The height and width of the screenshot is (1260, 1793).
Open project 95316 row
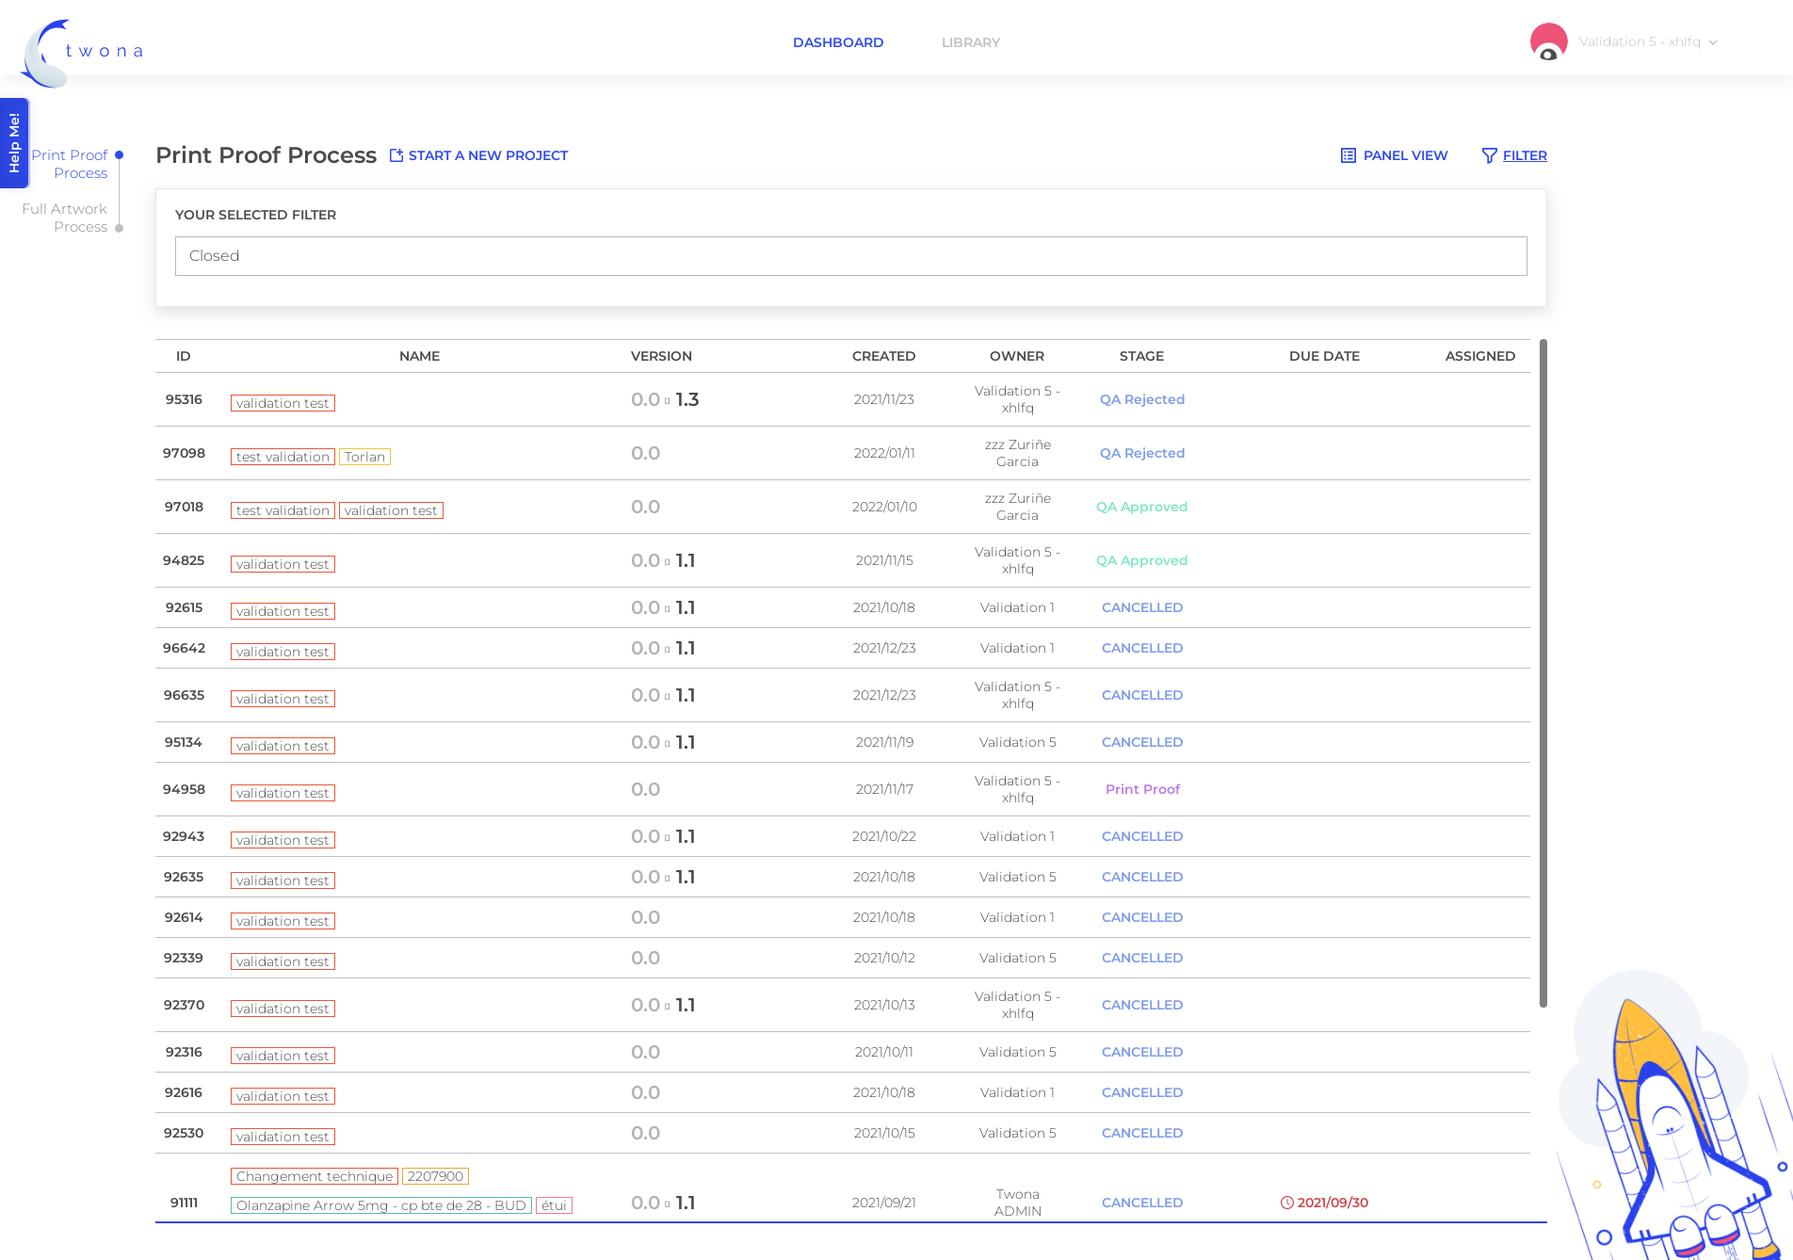pos(843,399)
